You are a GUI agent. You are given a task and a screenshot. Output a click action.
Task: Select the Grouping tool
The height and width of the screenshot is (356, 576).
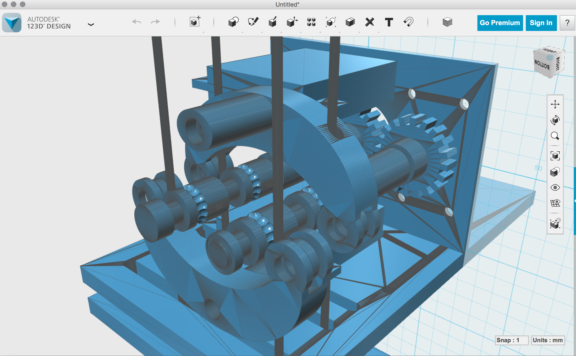[331, 22]
